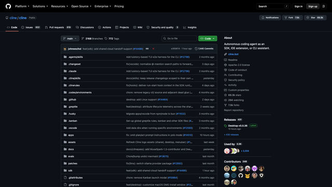Image resolution: width=332 pixels, height=187 pixels.
Task: Open the .gitattributes file
Action: click(x=75, y=178)
